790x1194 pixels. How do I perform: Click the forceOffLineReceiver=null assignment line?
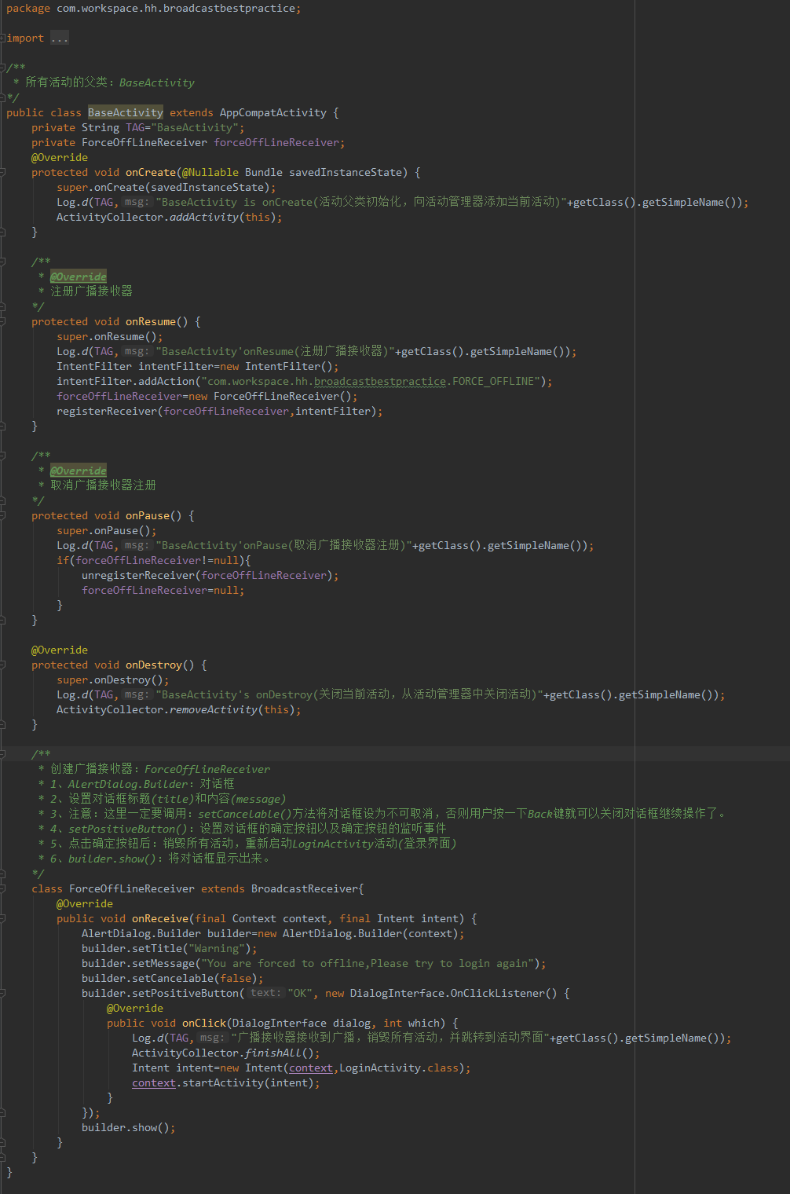(x=163, y=590)
